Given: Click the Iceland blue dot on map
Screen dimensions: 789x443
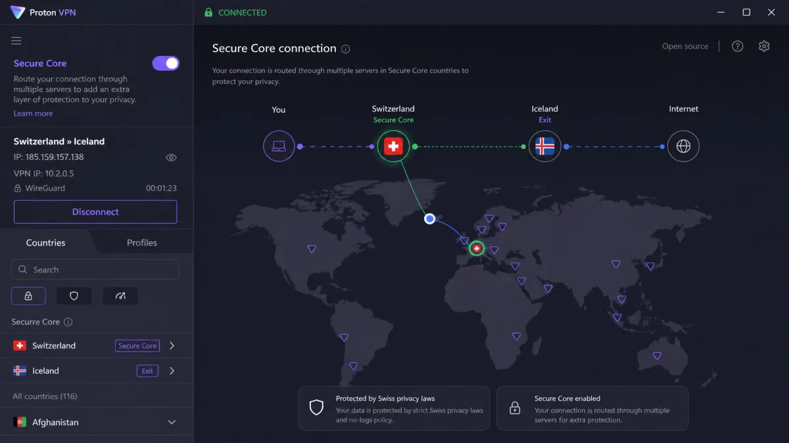Looking at the screenshot, I should pos(429,219).
